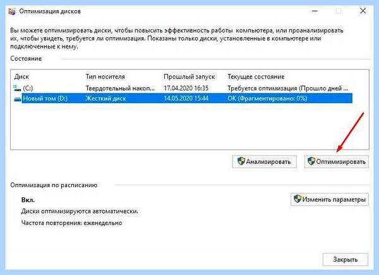Viewport: 379px width, 275px height.
Task: Click the Закрыть button
Action: pyautogui.click(x=346, y=260)
